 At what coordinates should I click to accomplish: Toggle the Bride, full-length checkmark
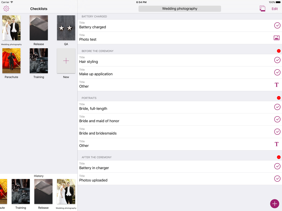(277, 107)
